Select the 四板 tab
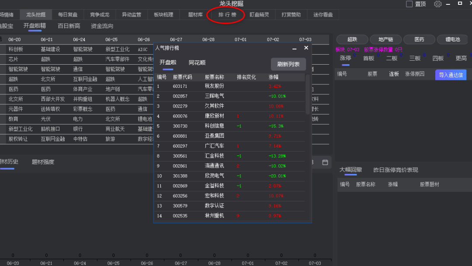 pyautogui.click(x=438, y=58)
